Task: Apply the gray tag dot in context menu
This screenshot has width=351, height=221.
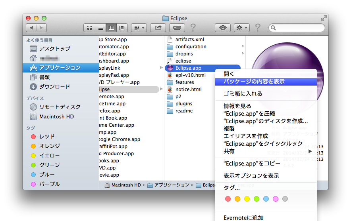Action: point(285,199)
